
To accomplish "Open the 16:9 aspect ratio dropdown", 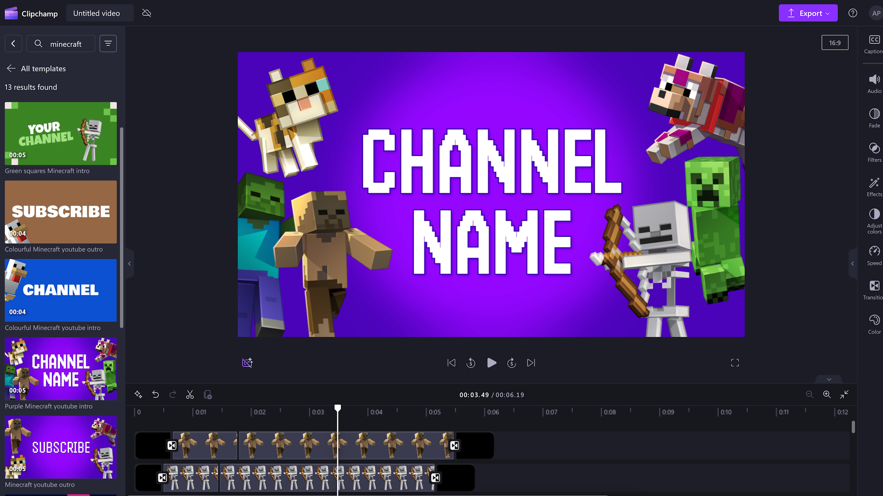I will (x=835, y=42).
